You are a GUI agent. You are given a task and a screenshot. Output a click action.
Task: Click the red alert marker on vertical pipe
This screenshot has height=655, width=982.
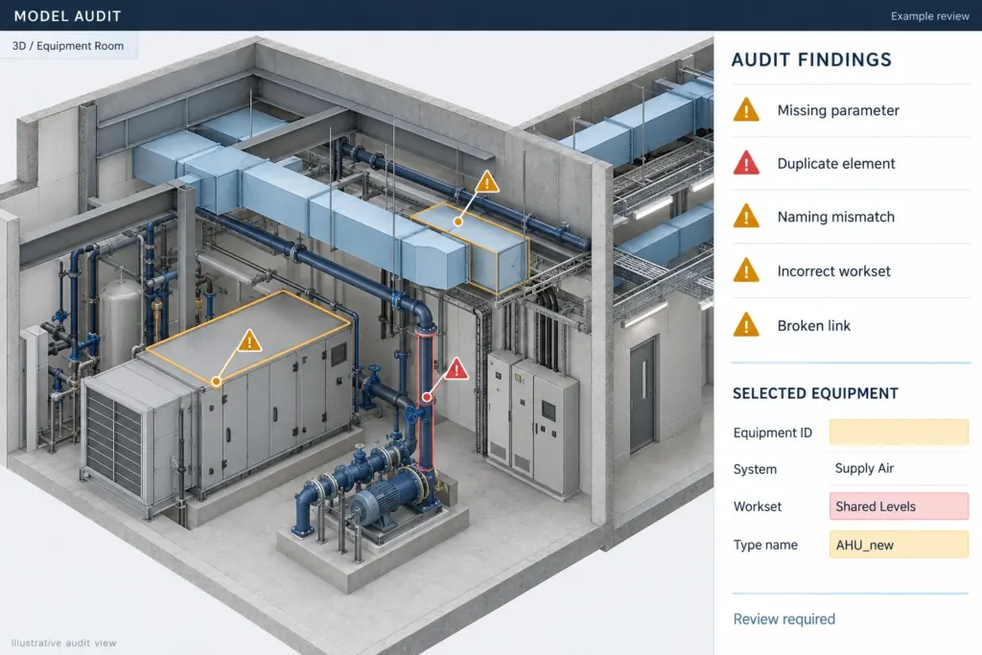(456, 369)
